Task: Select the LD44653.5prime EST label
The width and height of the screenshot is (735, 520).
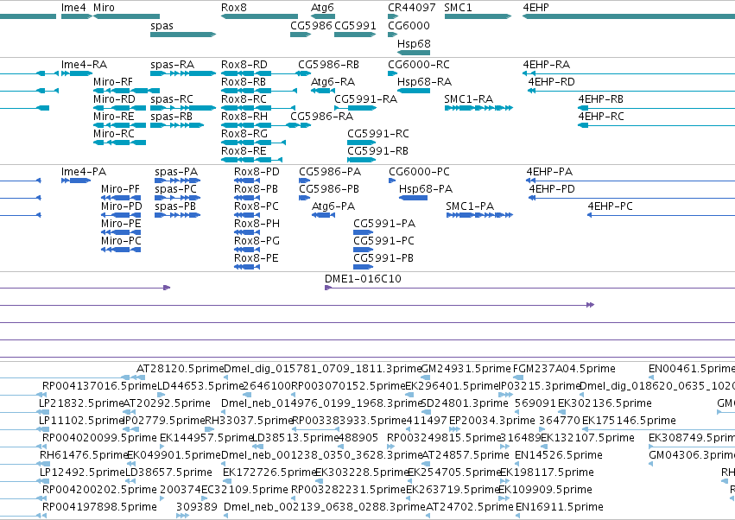Action: click(x=200, y=386)
